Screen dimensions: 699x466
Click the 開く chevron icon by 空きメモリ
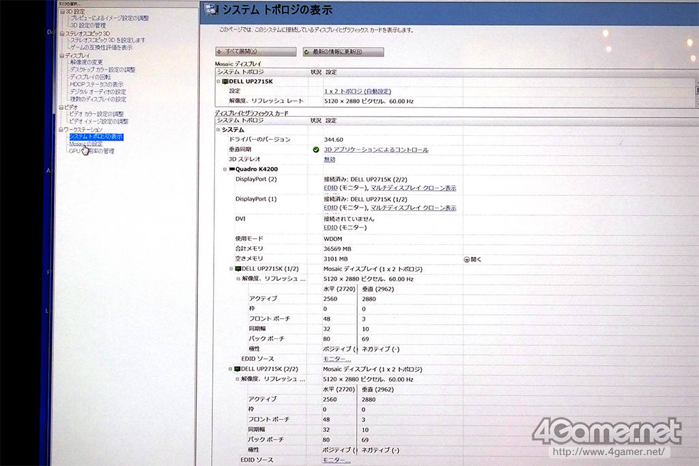click(x=467, y=259)
